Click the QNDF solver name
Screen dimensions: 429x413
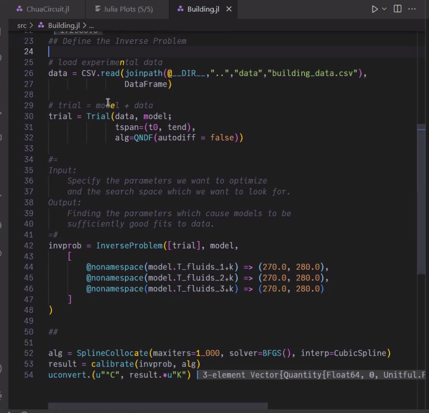pos(143,138)
